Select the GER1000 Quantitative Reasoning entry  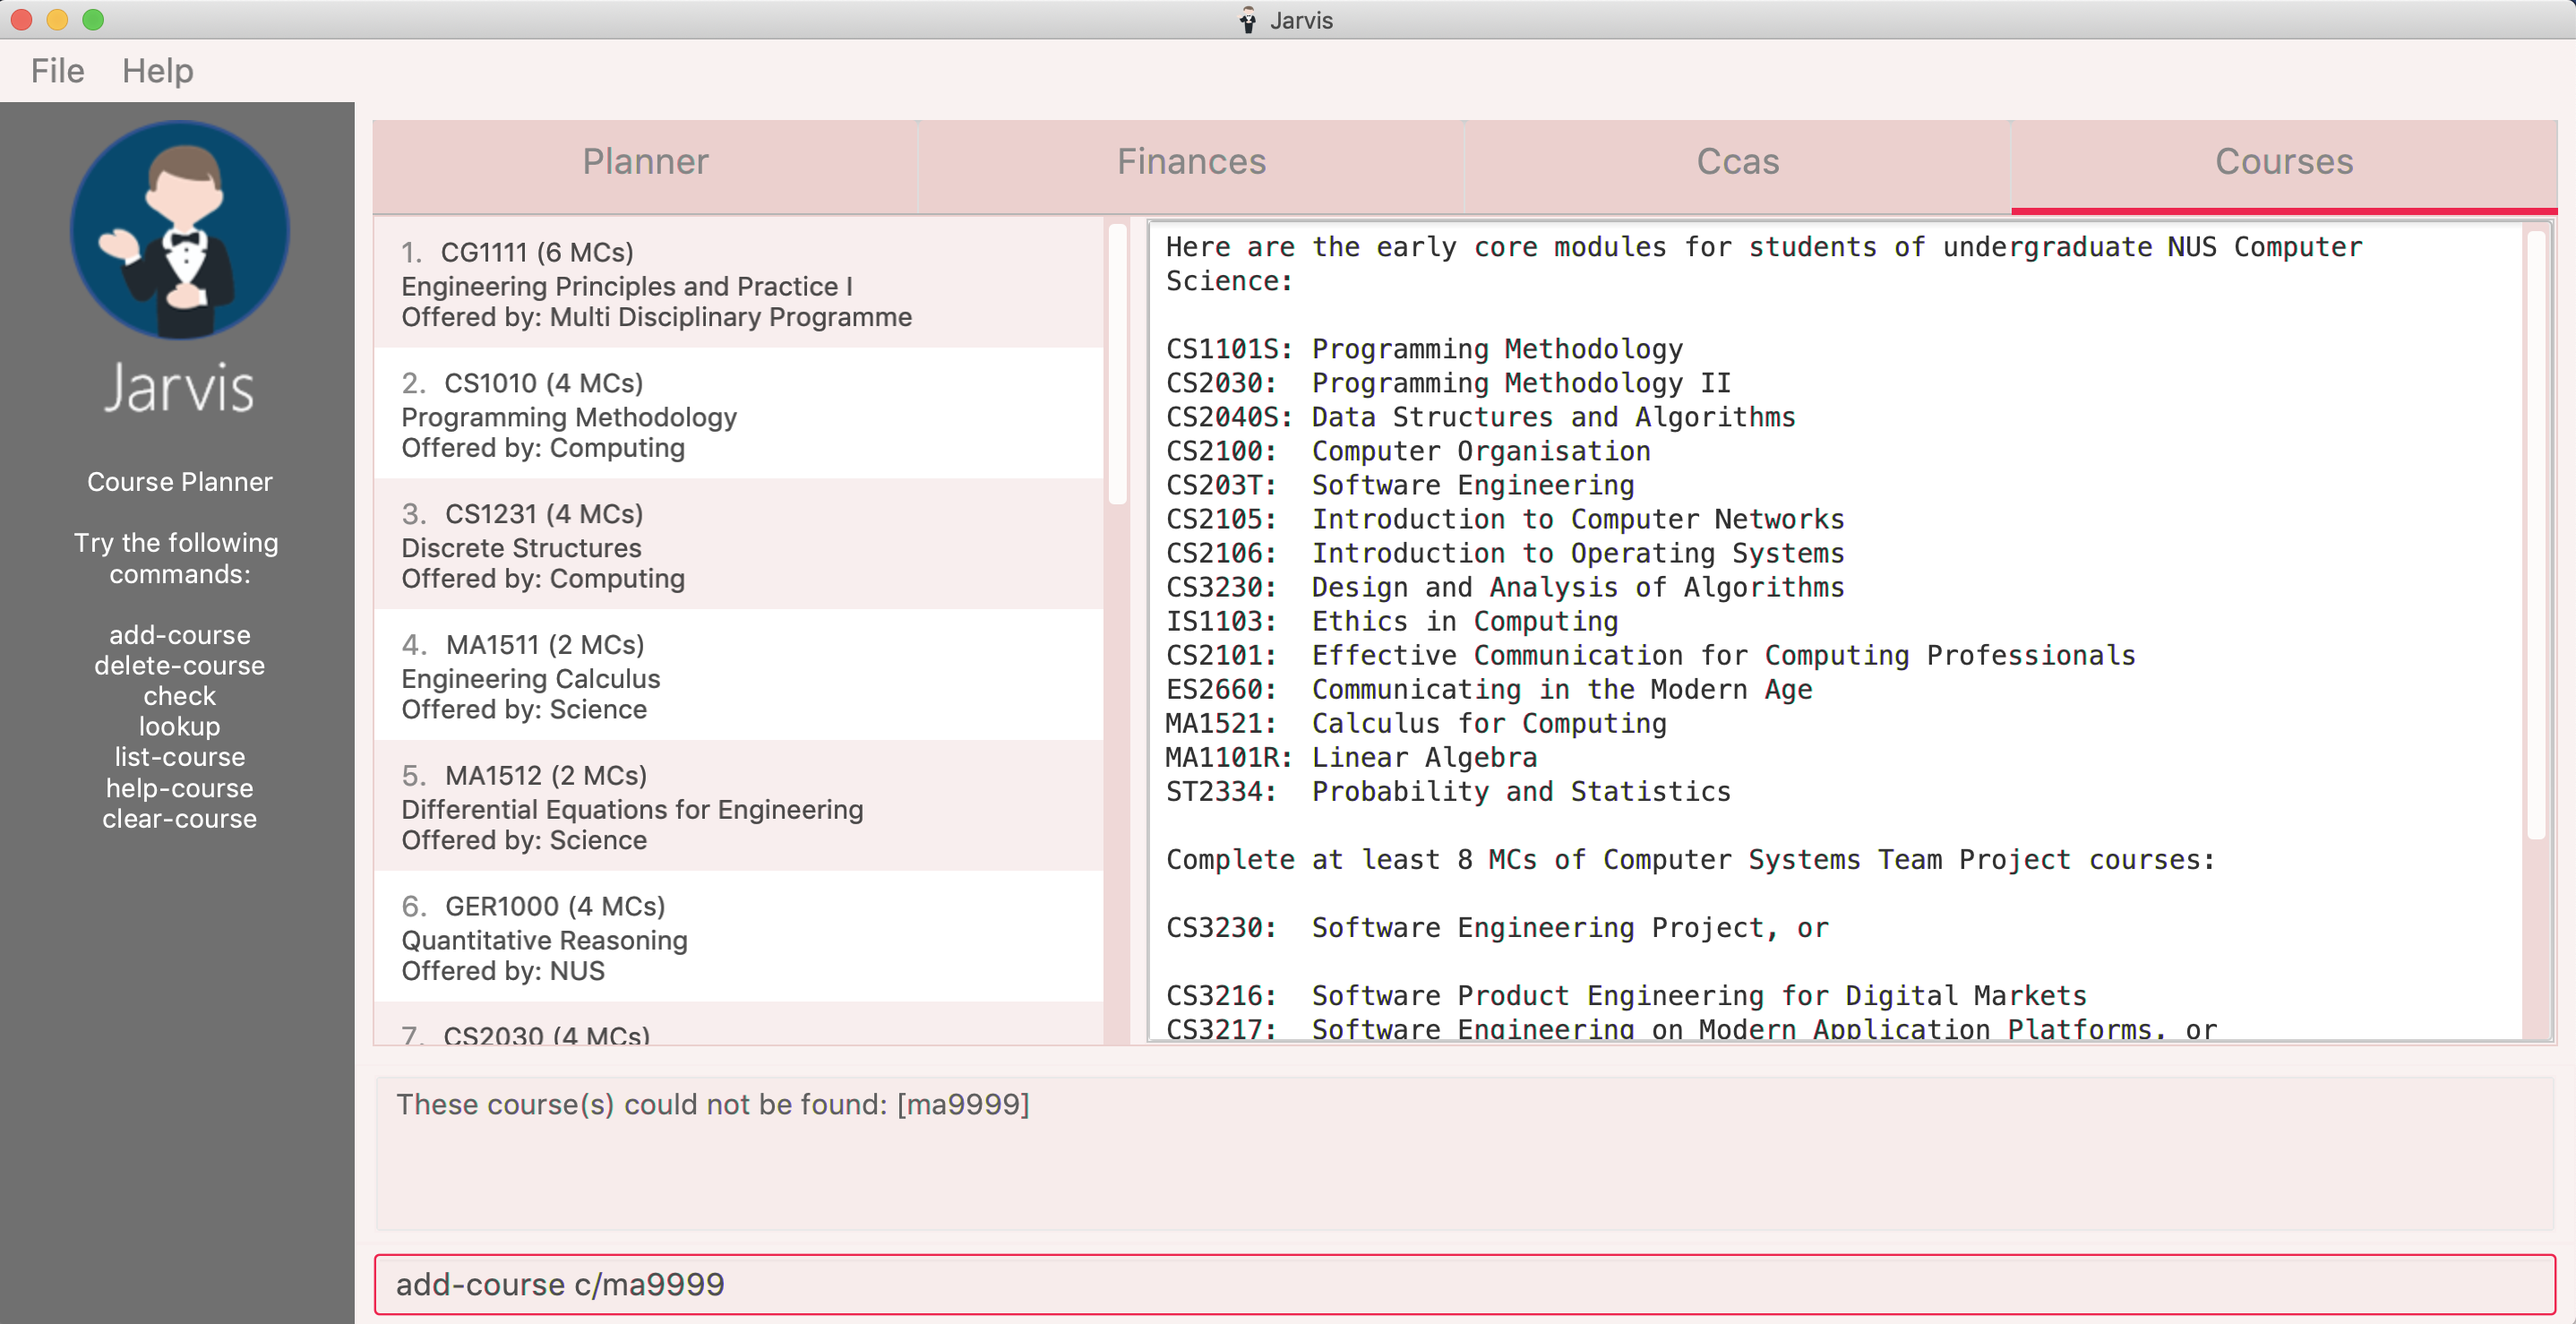738,938
